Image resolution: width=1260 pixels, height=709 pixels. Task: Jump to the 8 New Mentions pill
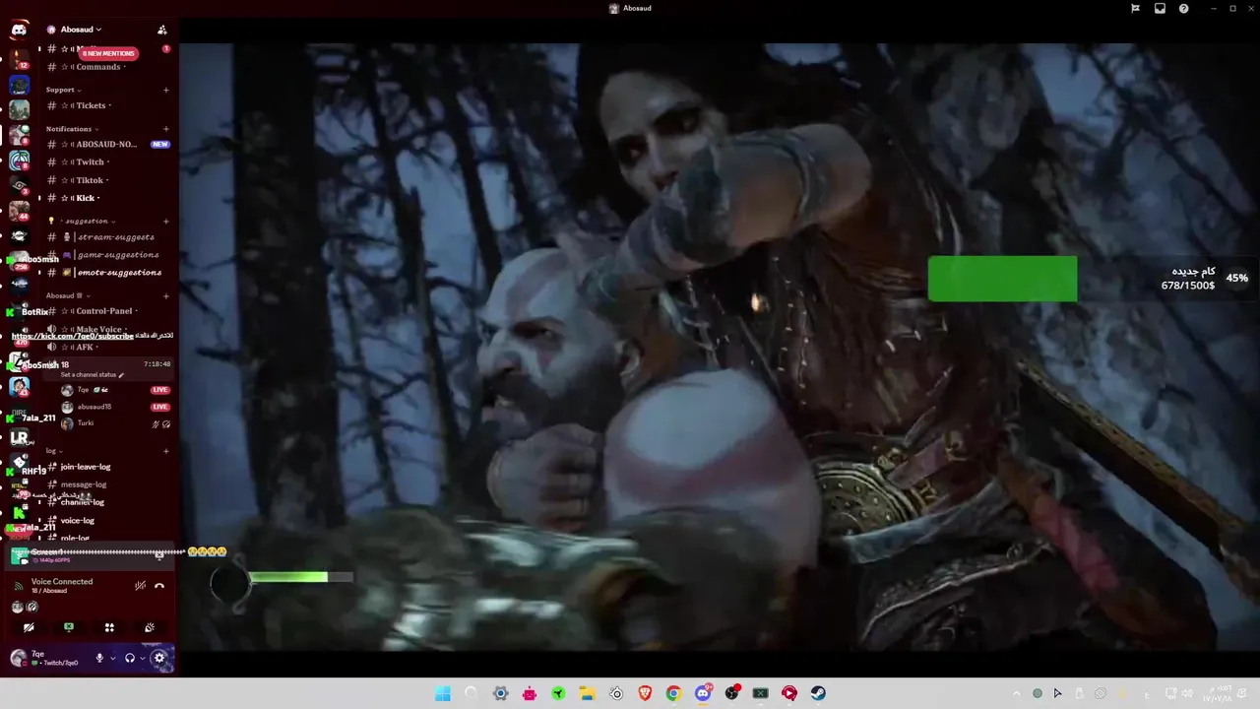point(108,53)
